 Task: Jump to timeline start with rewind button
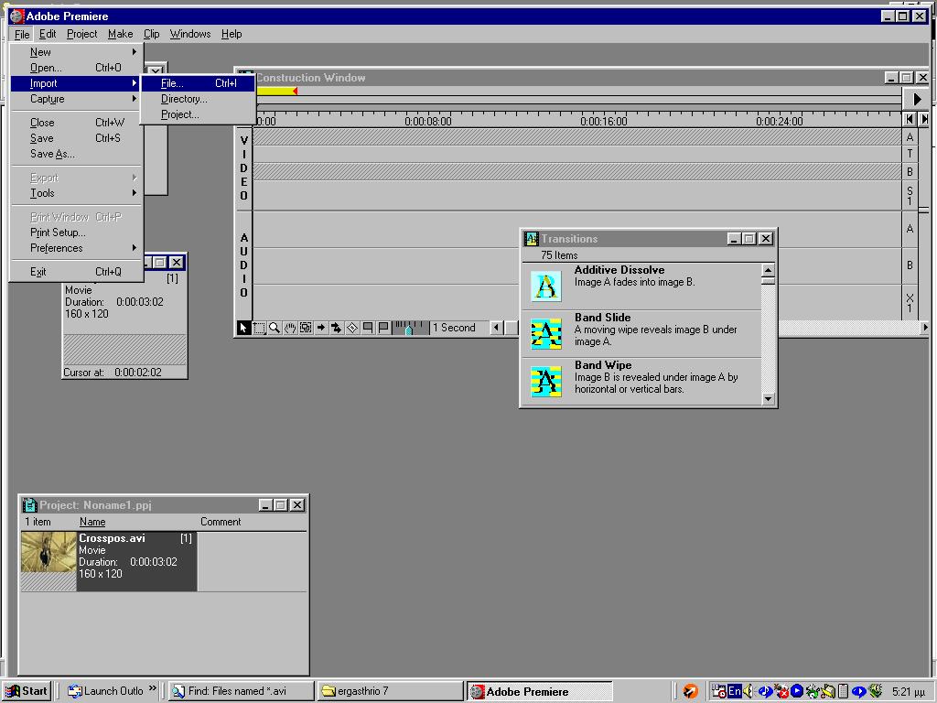click(910, 120)
